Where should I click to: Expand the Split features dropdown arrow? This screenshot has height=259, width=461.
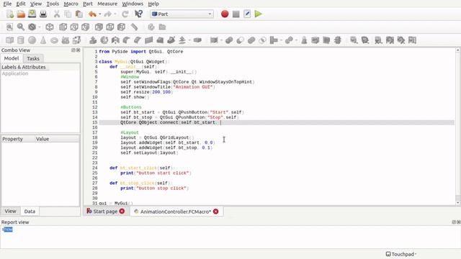click(x=296, y=40)
